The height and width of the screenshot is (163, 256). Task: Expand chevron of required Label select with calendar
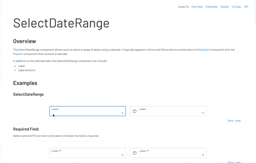pos(203,155)
